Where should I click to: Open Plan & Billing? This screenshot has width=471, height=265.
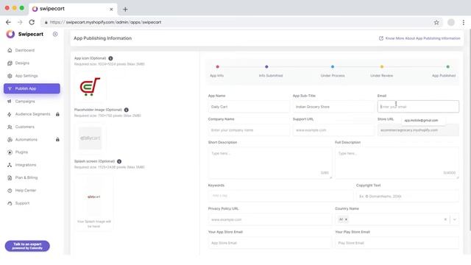(26, 177)
